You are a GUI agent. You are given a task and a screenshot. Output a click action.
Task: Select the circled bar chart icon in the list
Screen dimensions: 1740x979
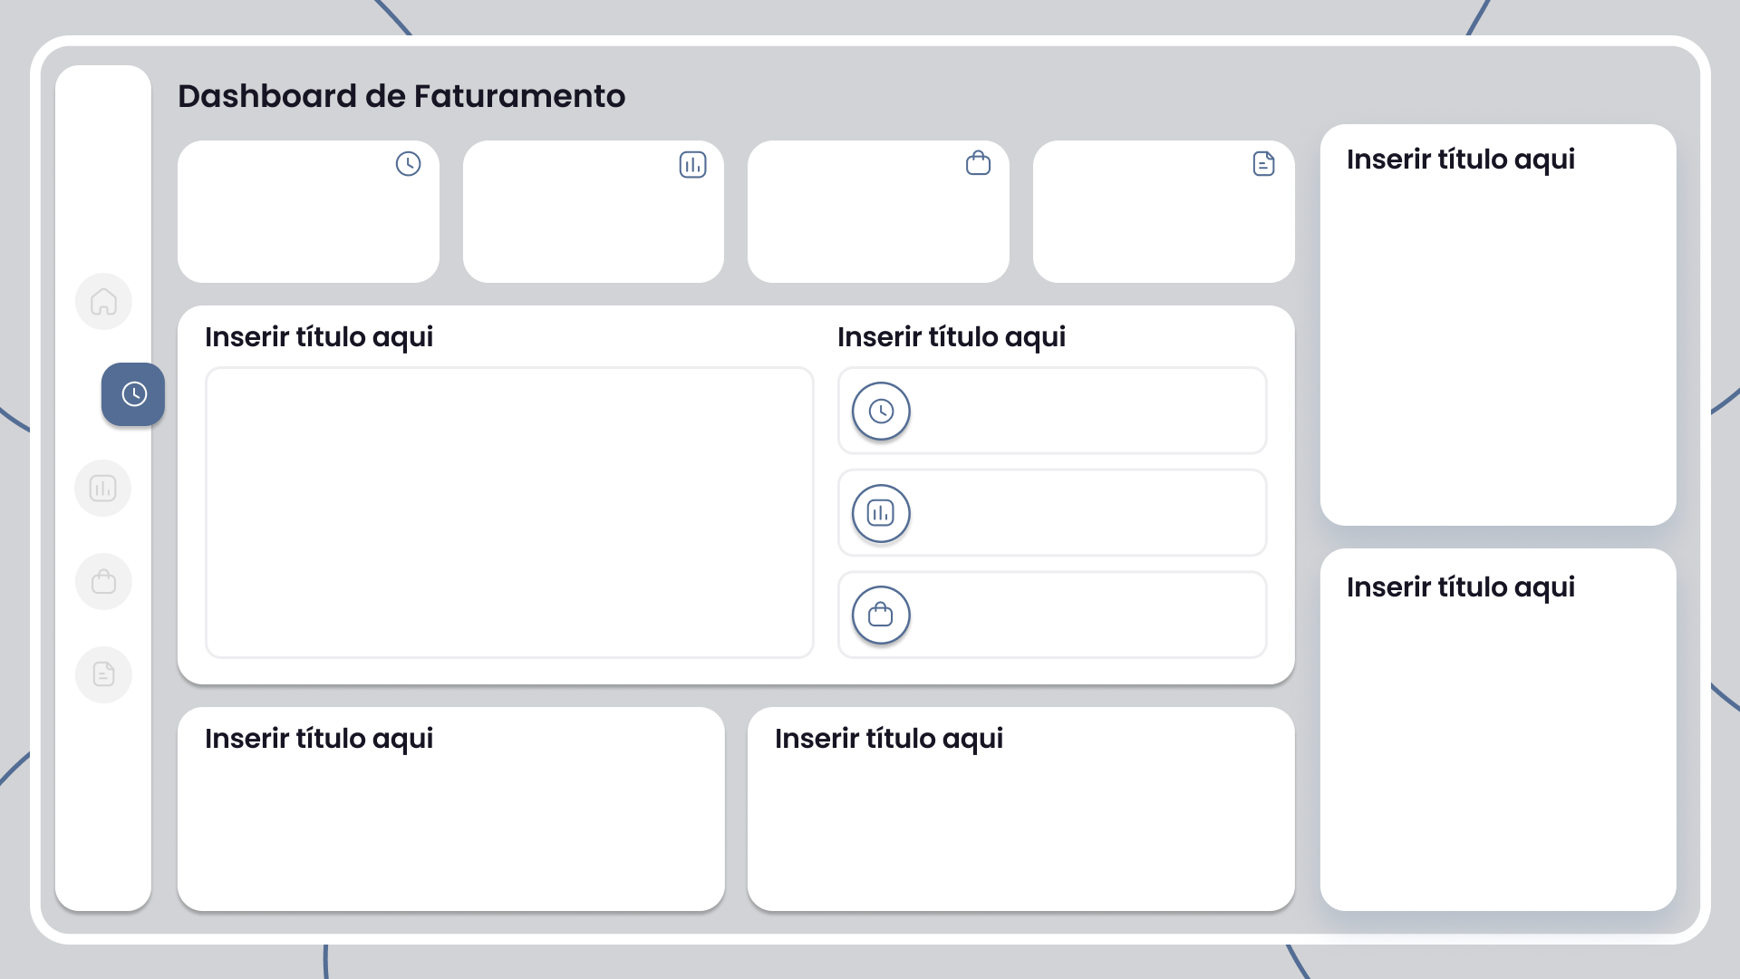(x=881, y=514)
